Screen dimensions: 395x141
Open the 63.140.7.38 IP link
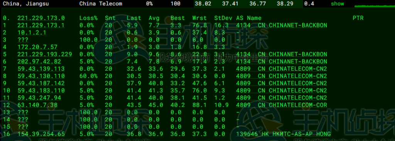tap(37, 105)
